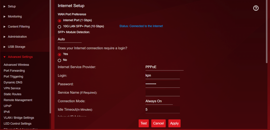The width and height of the screenshot is (270, 130).
Task: Click the Password input field
Action: (163, 84)
